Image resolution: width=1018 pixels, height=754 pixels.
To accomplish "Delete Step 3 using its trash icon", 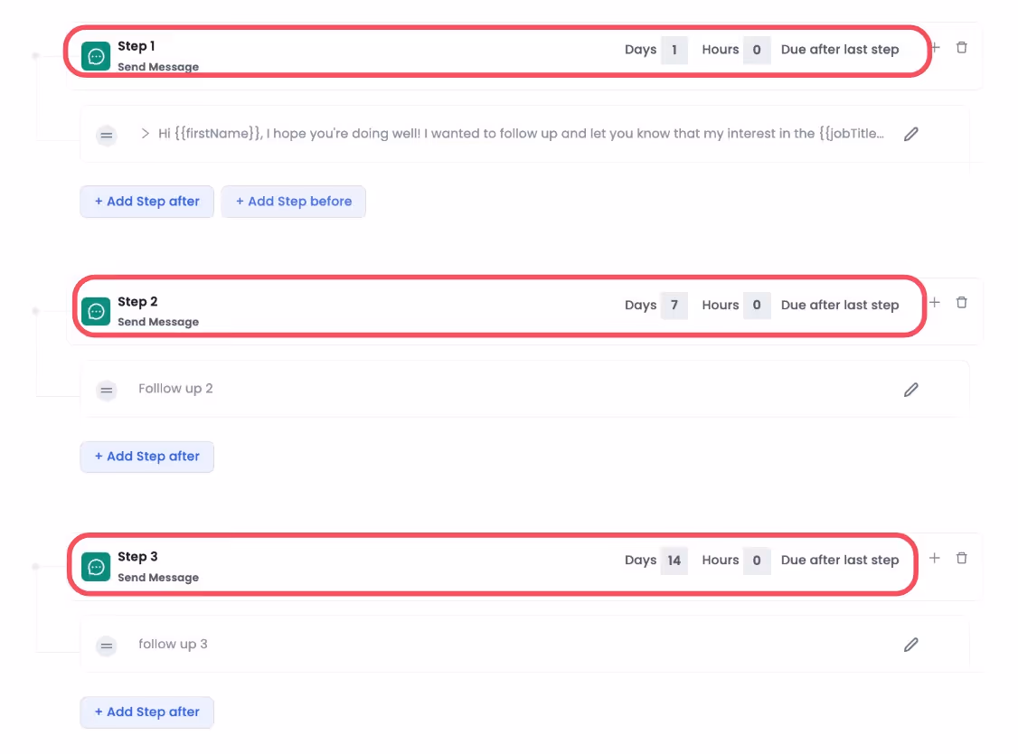I will (x=962, y=558).
